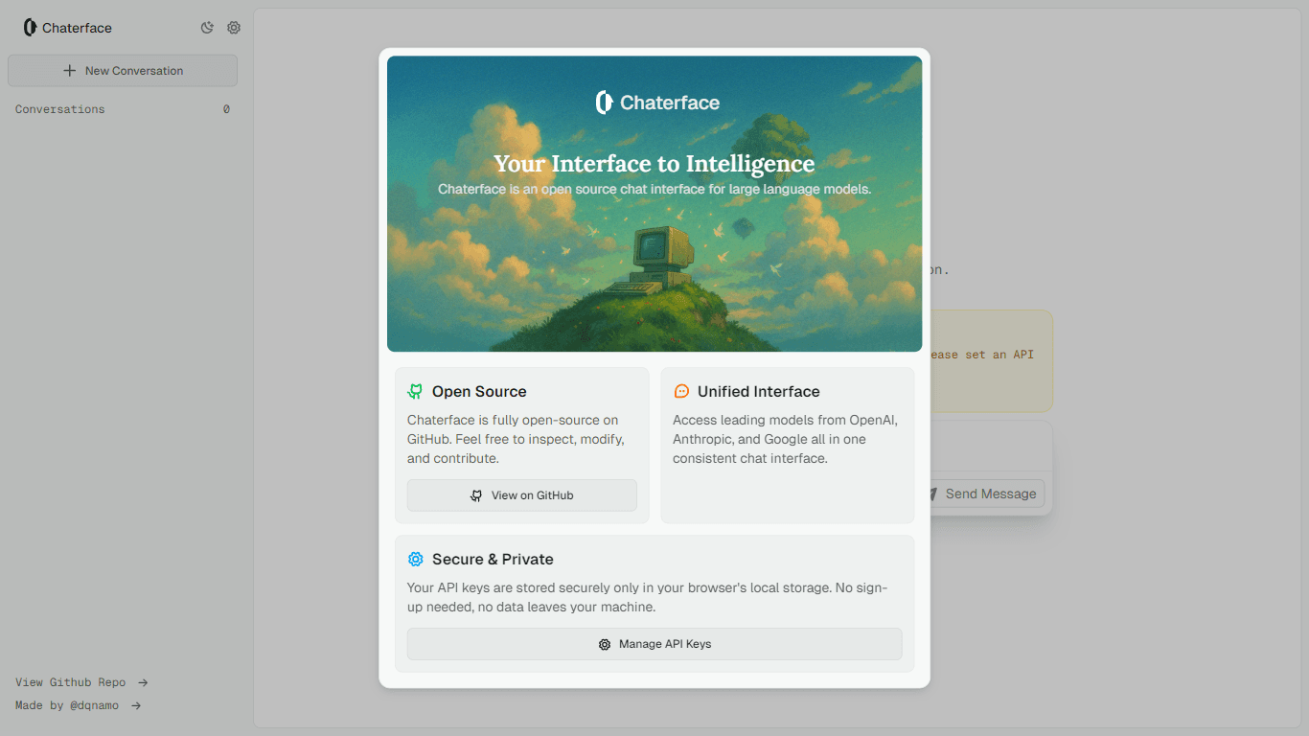Image resolution: width=1309 pixels, height=736 pixels.
Task: Click the "Secure & Private" card heading
Action: tap(493, 559)
